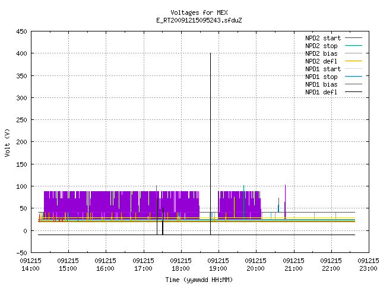This screenshot has width=380, height=285.
Task: Click the chart title Voltages for MEX
Action: [x=199, y=12]
